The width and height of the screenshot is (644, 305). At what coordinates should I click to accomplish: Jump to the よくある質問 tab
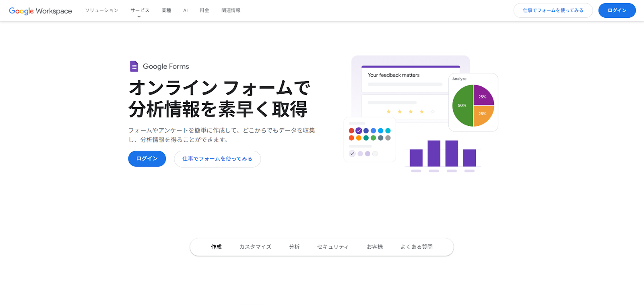coord(417,247)
